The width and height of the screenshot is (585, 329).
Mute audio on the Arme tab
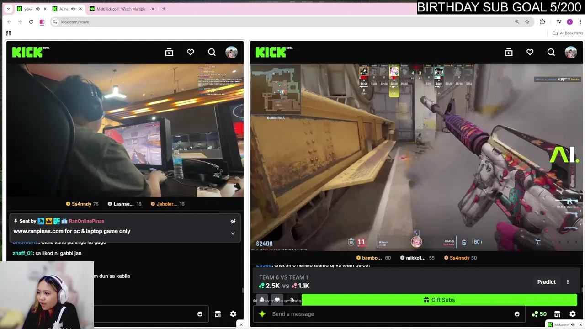click(x=73, y=9)
